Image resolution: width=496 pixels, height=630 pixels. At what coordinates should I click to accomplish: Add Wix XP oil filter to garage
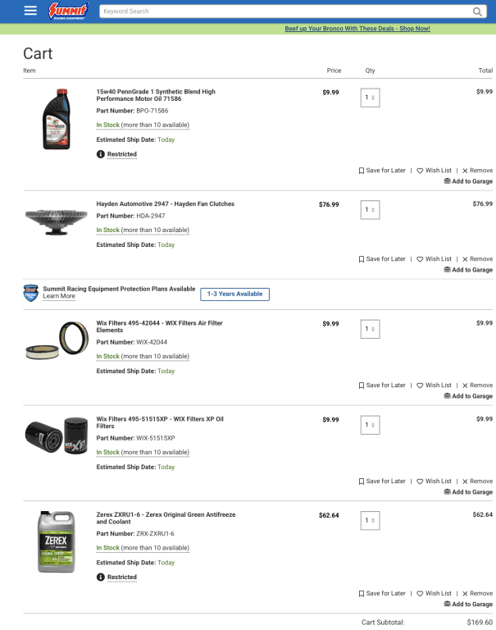(x=468, y=492)
